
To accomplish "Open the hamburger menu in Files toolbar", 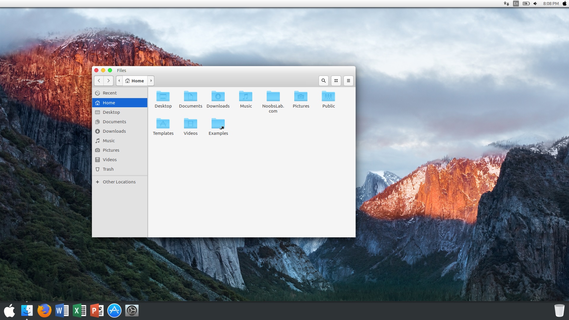I will coord(348,81).
